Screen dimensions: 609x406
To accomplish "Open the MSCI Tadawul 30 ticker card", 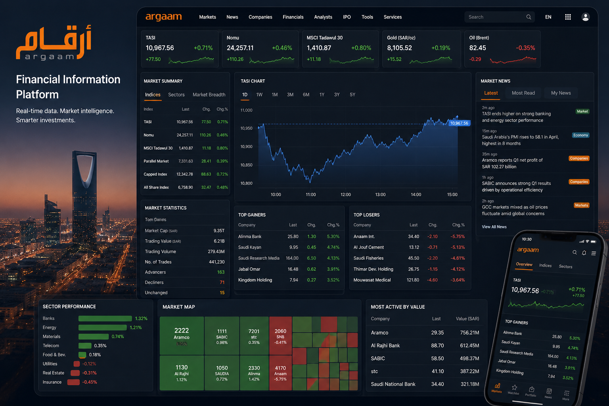I will click(340, 49).
